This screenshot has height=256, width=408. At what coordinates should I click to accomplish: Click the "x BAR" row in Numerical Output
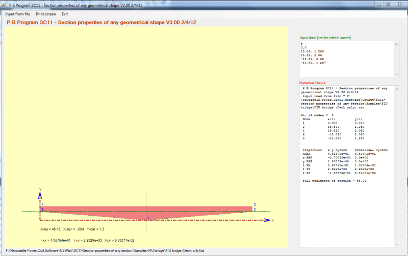pos(335,158)
